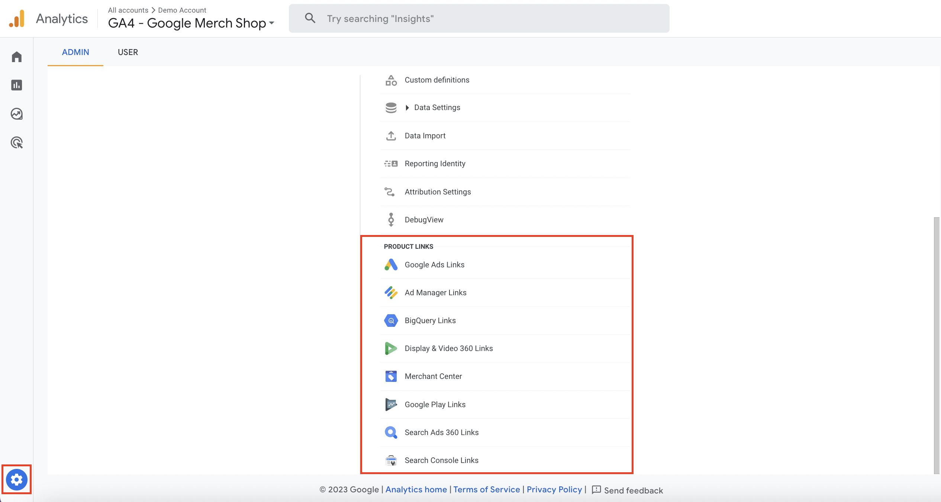Open the Explore icon in sidebar
941x502 pixels.
pos(17,114)
